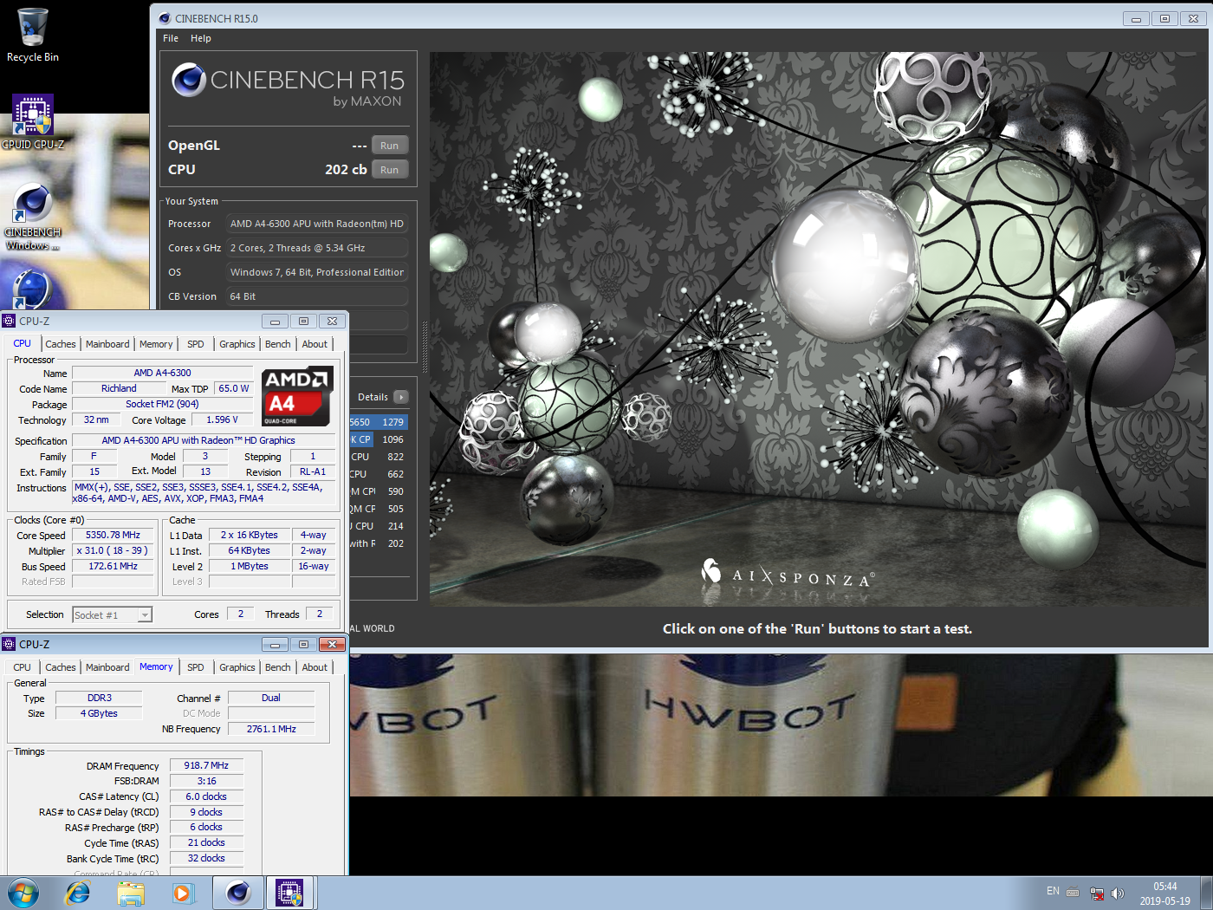
Task: Click the AMD A4 logo in CPU-Z
Action: pyautogui.click(x=297, y=397)
